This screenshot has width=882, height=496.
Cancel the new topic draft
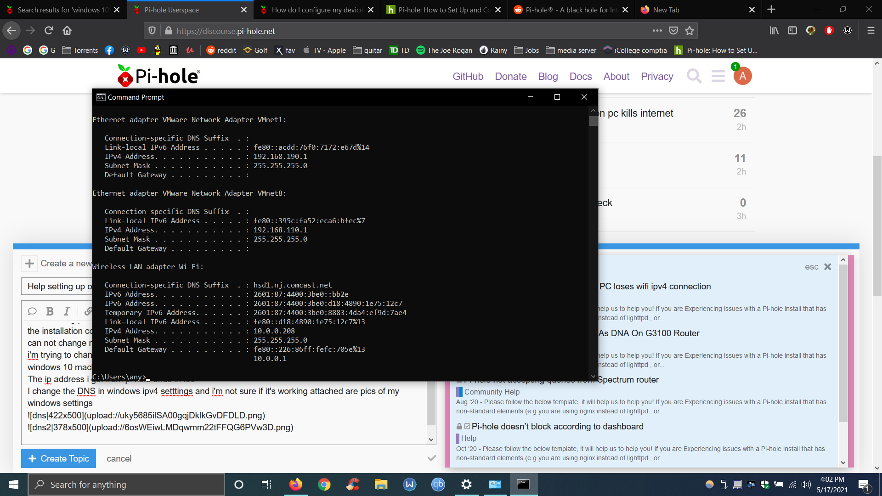(x=119, y=458)
